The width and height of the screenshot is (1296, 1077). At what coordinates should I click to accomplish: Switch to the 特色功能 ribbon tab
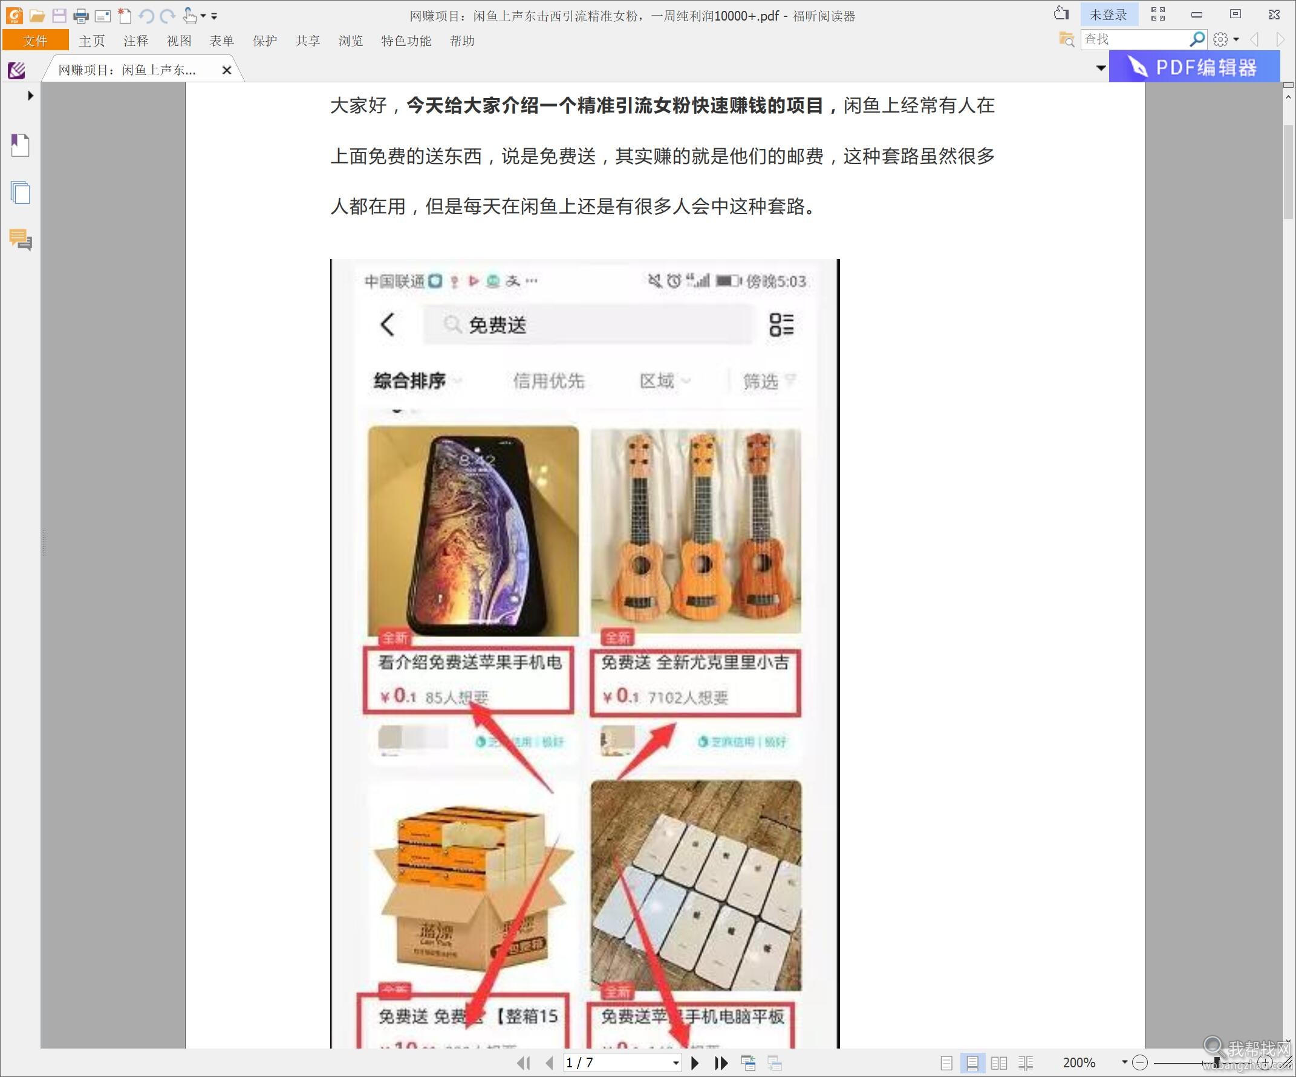tap(406, 41)
